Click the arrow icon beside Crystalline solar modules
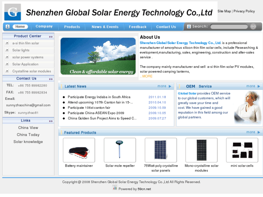The height and width of the screenshot is (197, 263). pyautogui.click(x=7, y=71)
